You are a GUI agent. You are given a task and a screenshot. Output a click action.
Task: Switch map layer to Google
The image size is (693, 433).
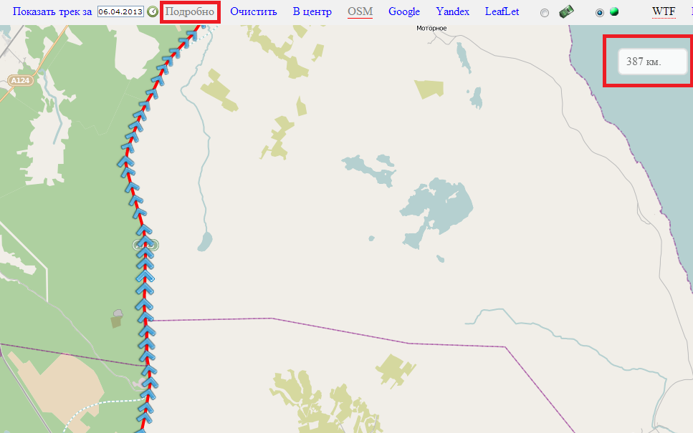(404, 11)
